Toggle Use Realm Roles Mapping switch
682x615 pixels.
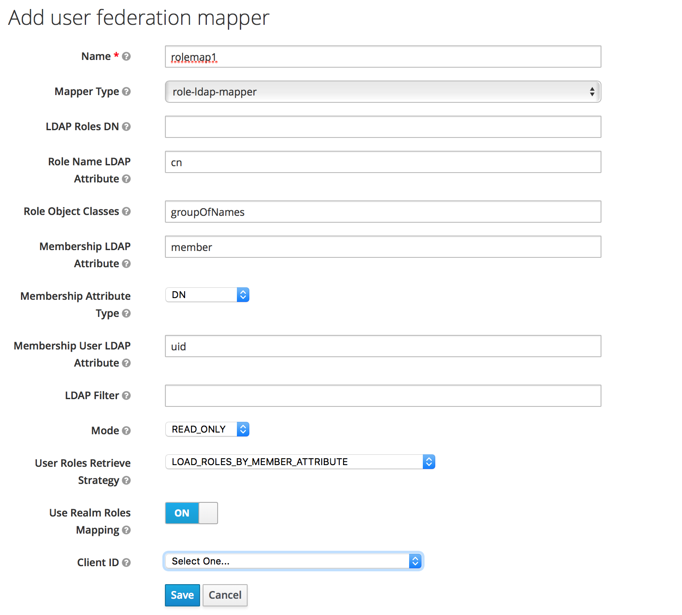click(191, 513)
